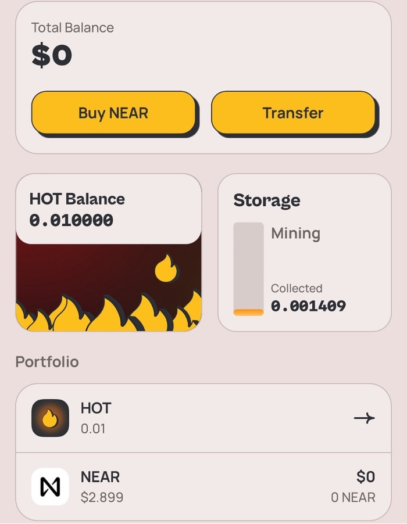Tap the Collected amount 0.001409
This screenshot has height=524, width=407.
[308, 306]
